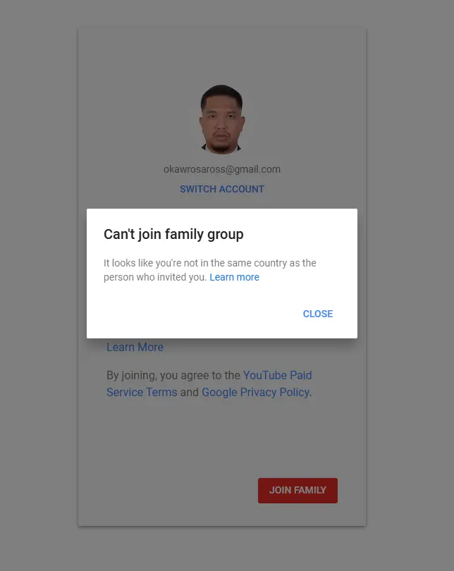The height and width of the screenshot is (571, 454).
Task: Open the Learn More link below dialog
Action: [x=135, y=347]
